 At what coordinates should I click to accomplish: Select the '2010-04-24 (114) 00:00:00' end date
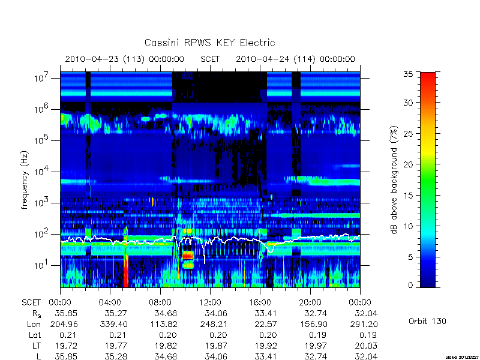[x=295, y=59]
